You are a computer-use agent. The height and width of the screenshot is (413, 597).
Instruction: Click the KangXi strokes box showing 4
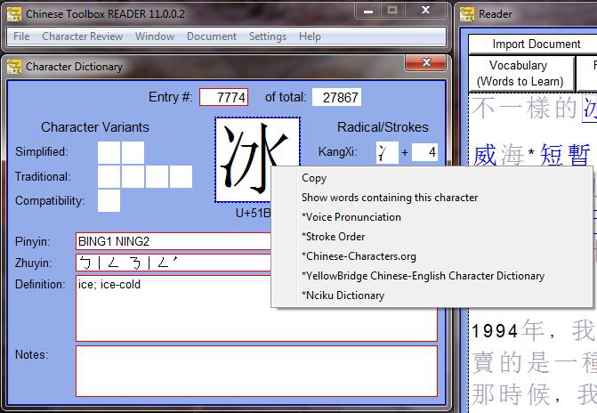click(424, 152)
